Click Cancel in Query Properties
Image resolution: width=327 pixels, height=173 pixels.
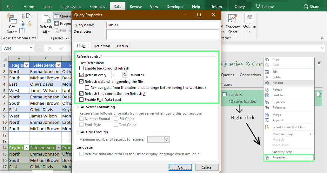coord(207,167)
